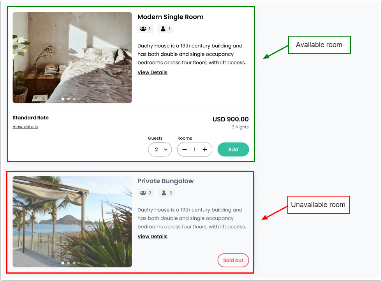Image resolution: width=382 pixels, height=281 pixels.
Task: Click the Sold out badge
Action: (x=233, y=260)
